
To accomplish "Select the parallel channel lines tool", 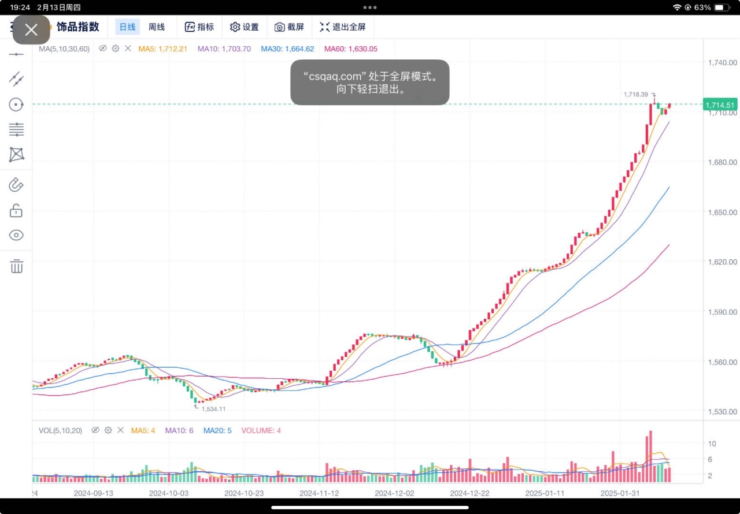I will point(16,79).
